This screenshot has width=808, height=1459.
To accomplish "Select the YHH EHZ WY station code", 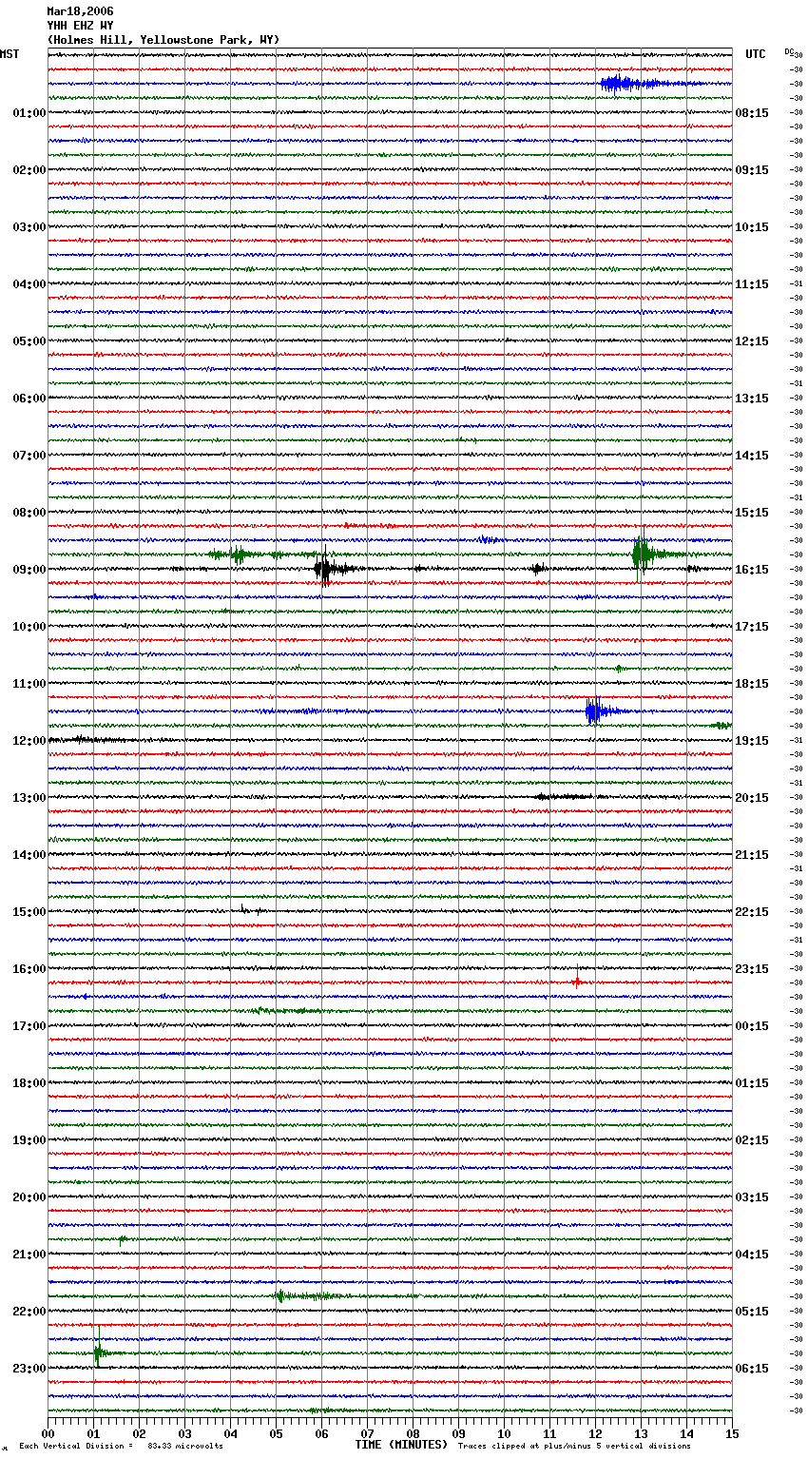I will pyautogui.click(x=80, y=26).
